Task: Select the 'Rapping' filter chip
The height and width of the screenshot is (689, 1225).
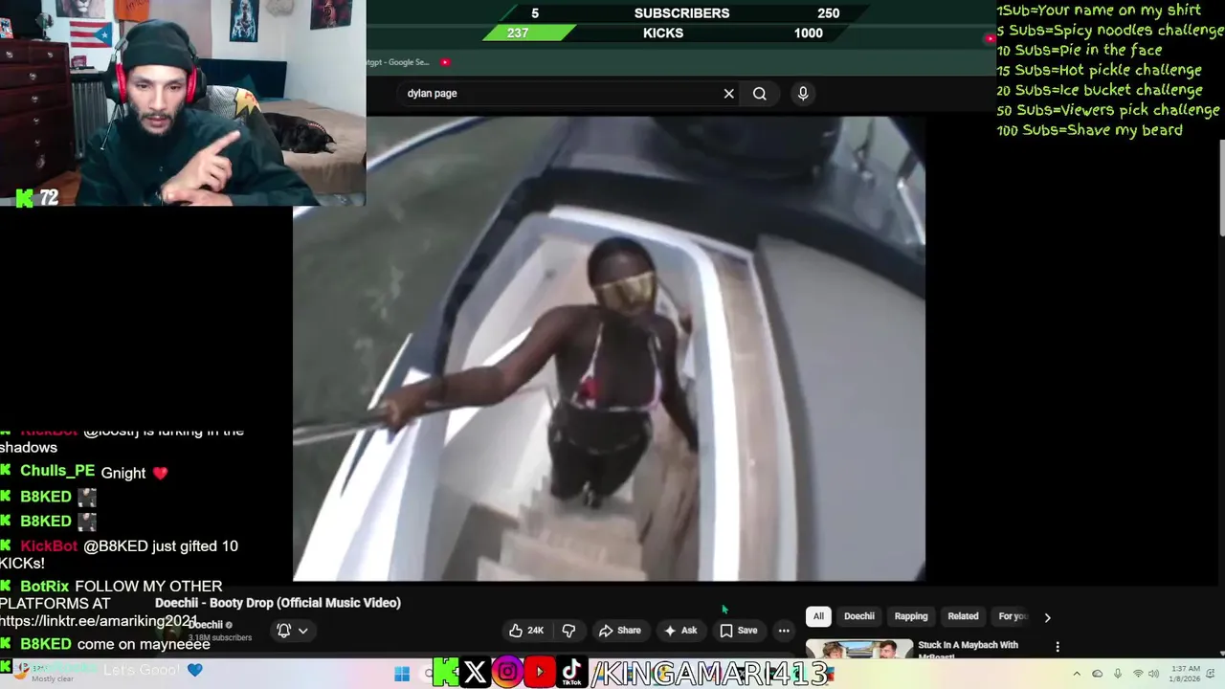Action: [x=911, y=616]
